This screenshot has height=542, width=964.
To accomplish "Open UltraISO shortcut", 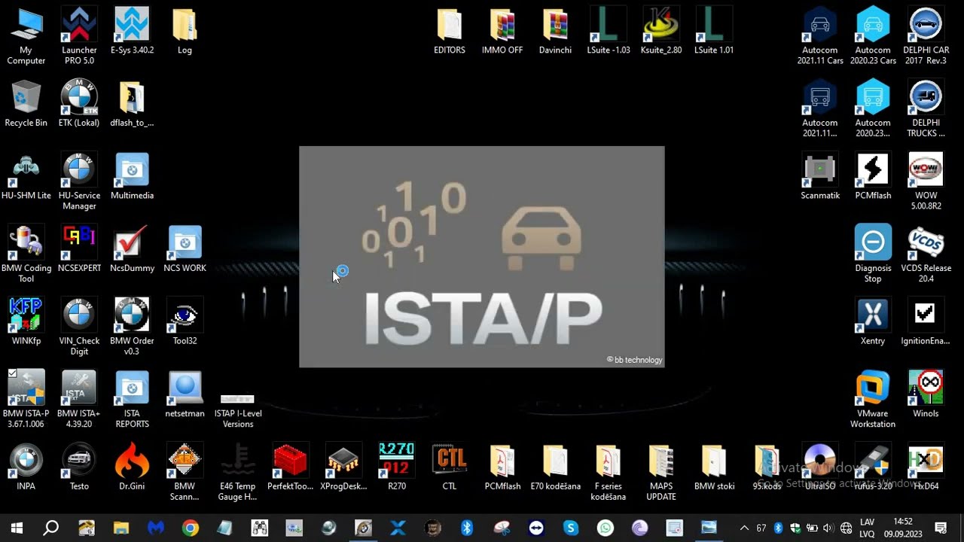I will tap(820, 467).
